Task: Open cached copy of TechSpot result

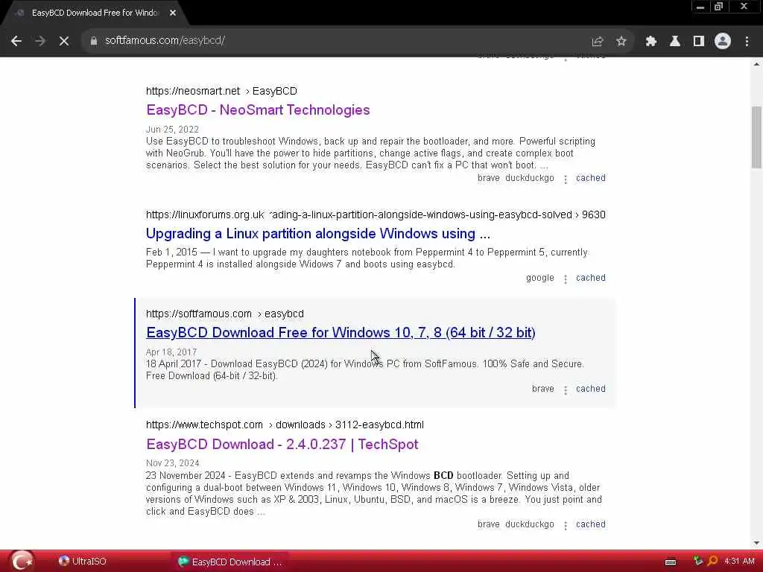Action: click(591, 524)
